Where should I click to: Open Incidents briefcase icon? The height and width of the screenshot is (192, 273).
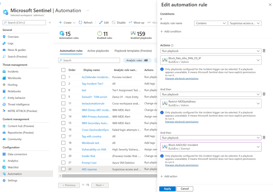(4, 71)
